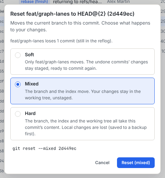This screenshot has width=165, height=178.
Task: Click 'Alex Martin' author in background reflog row
Action: click(118, 2)
